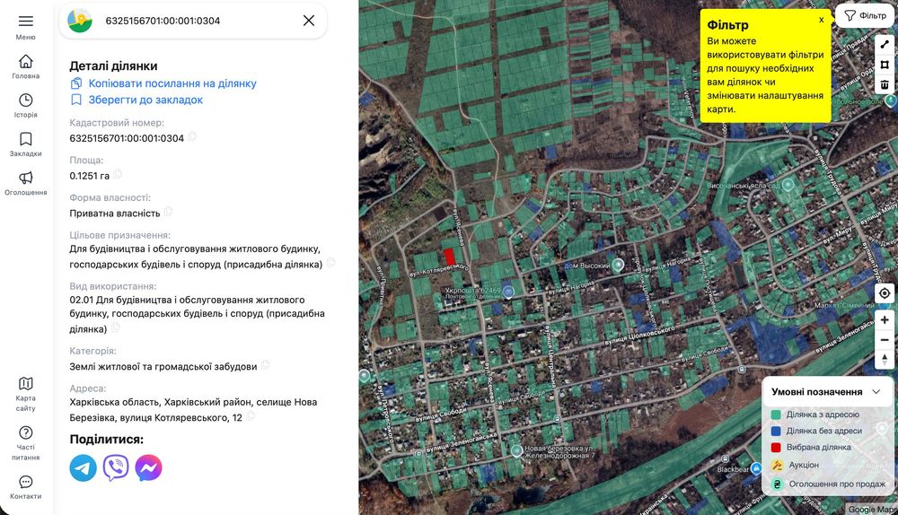The height and width of the screenshot is (515, 898).
Task: Click the red selected parcel on the map
Action: tap(450, 257)
